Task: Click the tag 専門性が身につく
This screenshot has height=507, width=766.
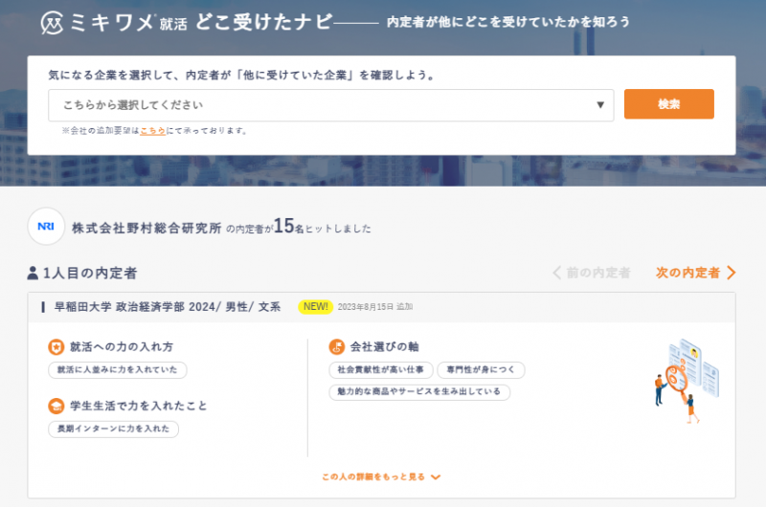Action: click(x=481, y=370)
